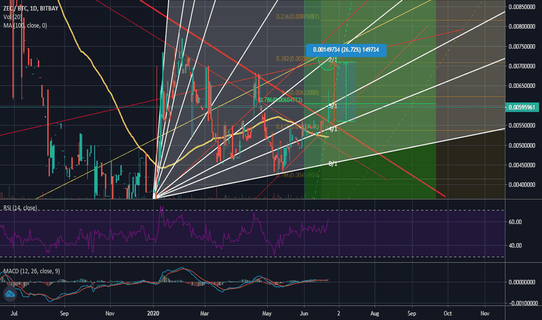Click the Jun label on time axis
This screenshot has height=320, width=542.
304,314
